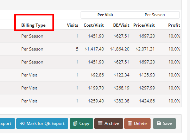Click the Profit column header
Viewport: 190px width, 140px height.
174,25
